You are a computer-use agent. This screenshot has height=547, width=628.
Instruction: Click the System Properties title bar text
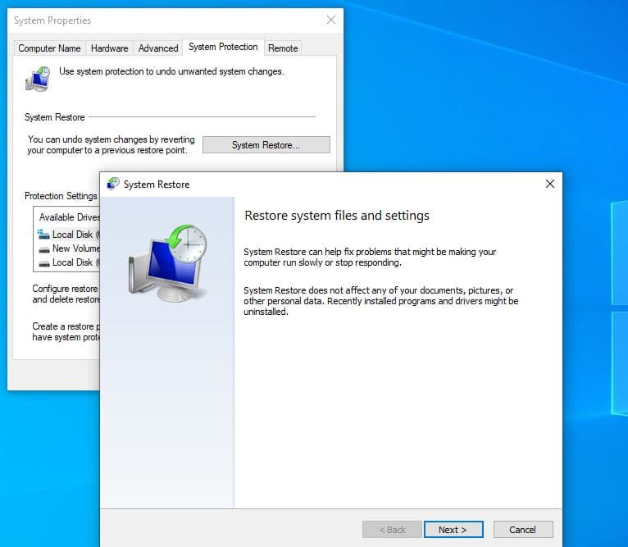coord(52,21)
